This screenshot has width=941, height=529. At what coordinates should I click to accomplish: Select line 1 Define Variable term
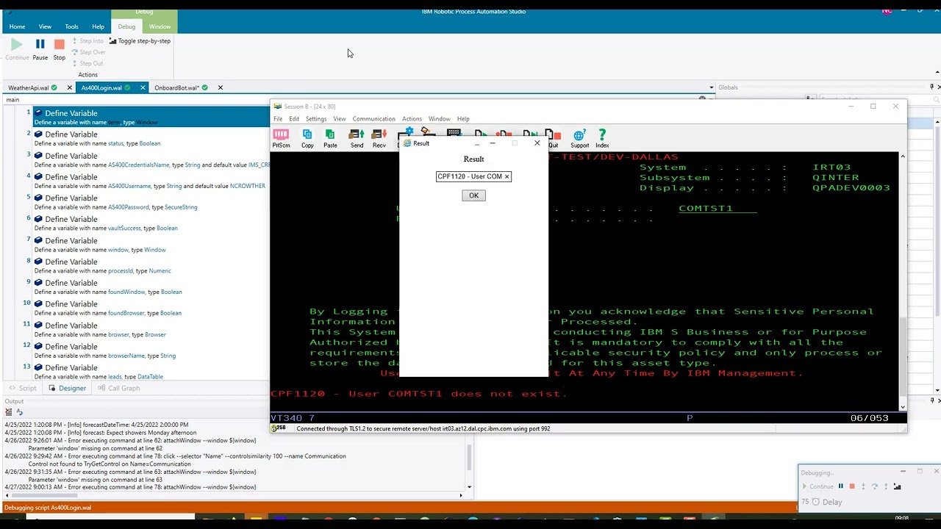[x=151, y=117]
